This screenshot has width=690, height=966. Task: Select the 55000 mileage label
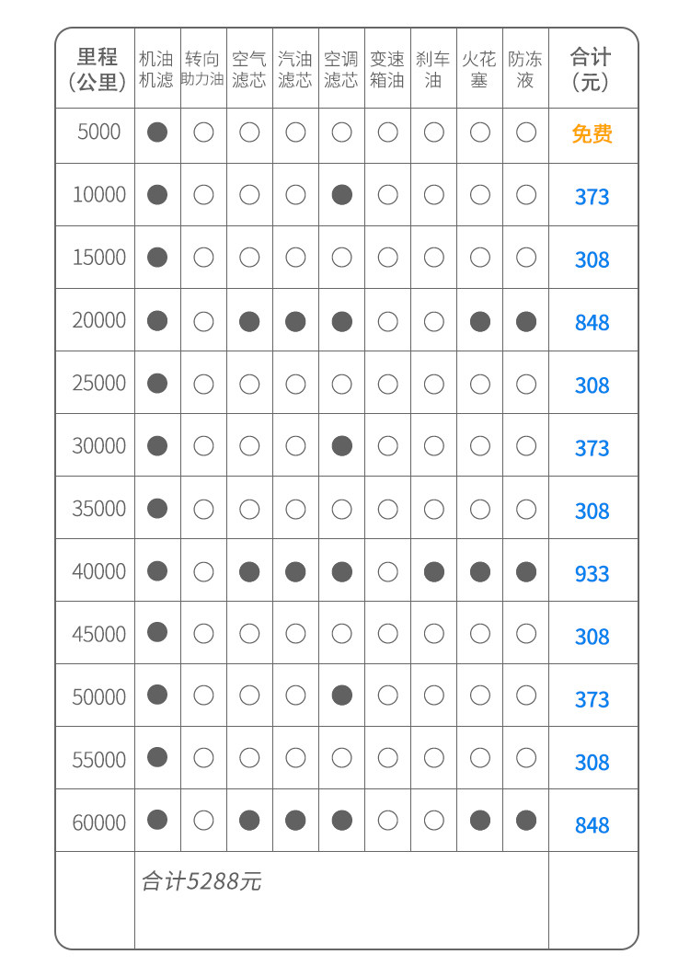click(x=98, y=760)
